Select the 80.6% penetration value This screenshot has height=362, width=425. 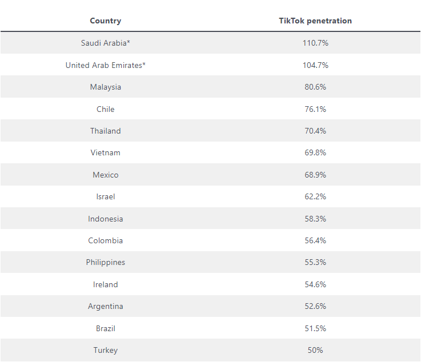click(x=315, y=87)
